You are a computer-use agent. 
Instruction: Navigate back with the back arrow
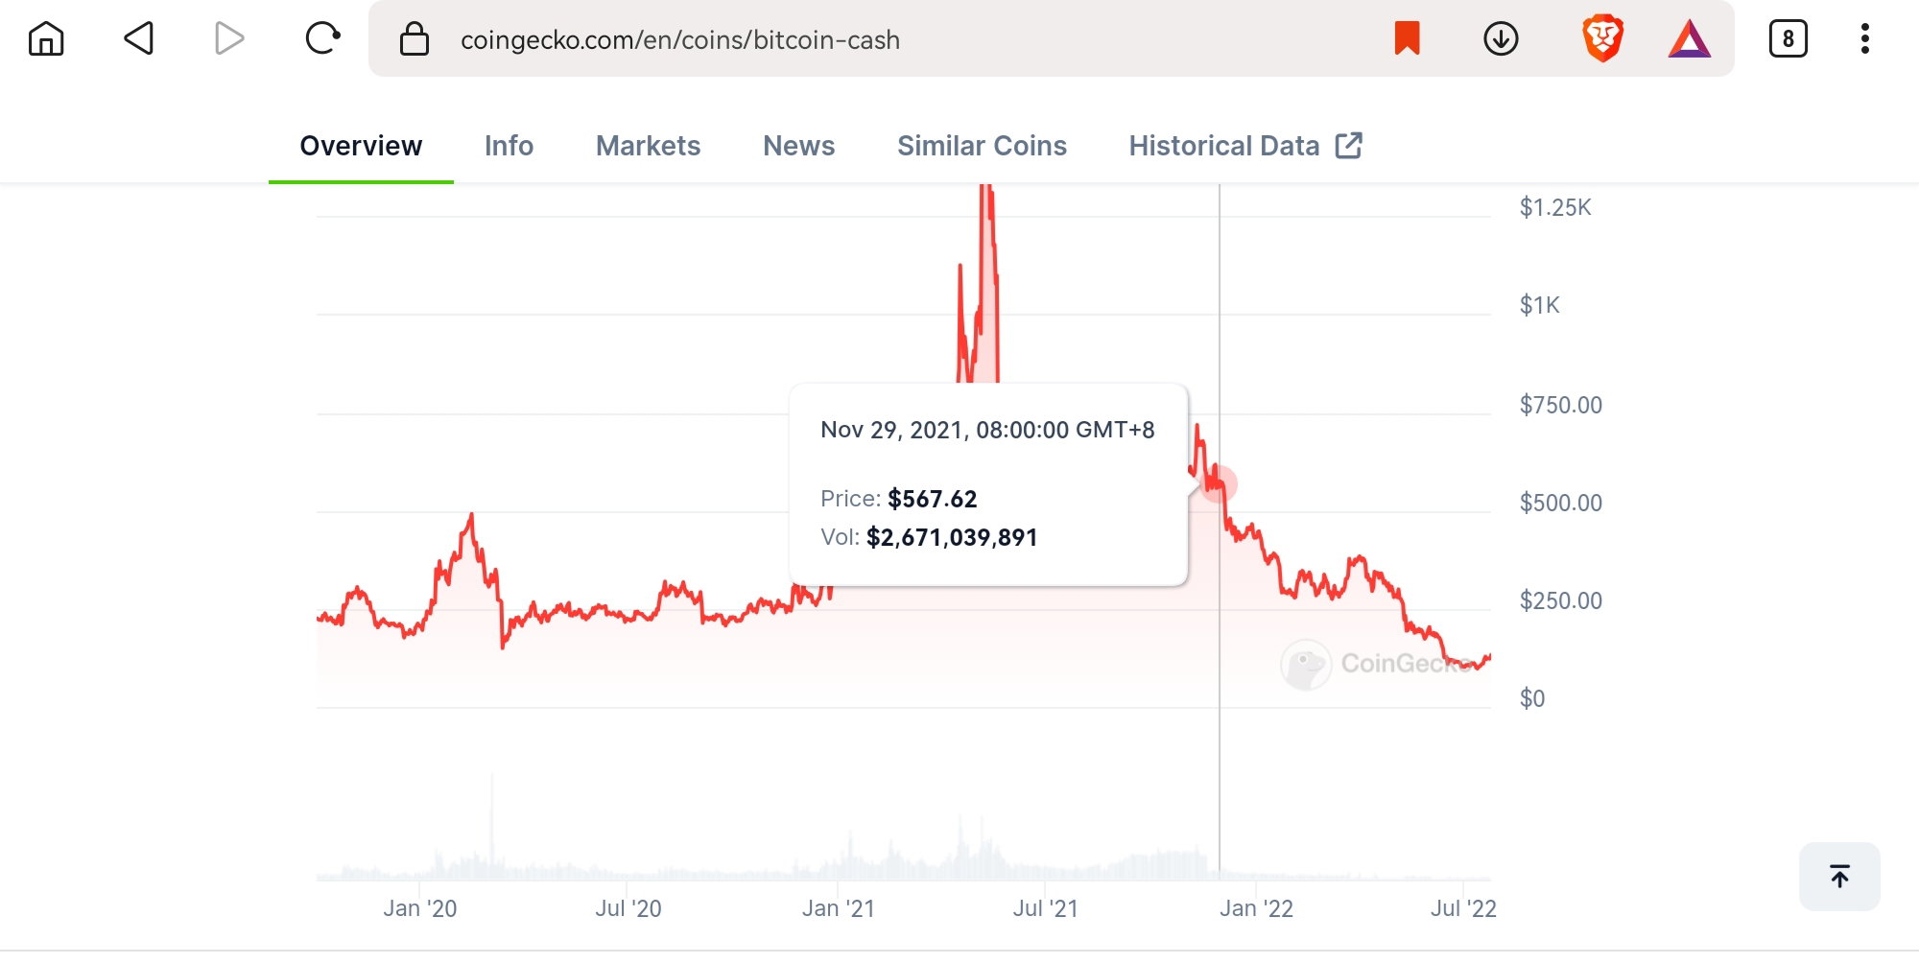138,39
